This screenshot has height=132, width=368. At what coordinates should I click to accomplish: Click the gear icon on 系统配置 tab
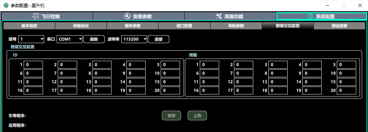310,16
